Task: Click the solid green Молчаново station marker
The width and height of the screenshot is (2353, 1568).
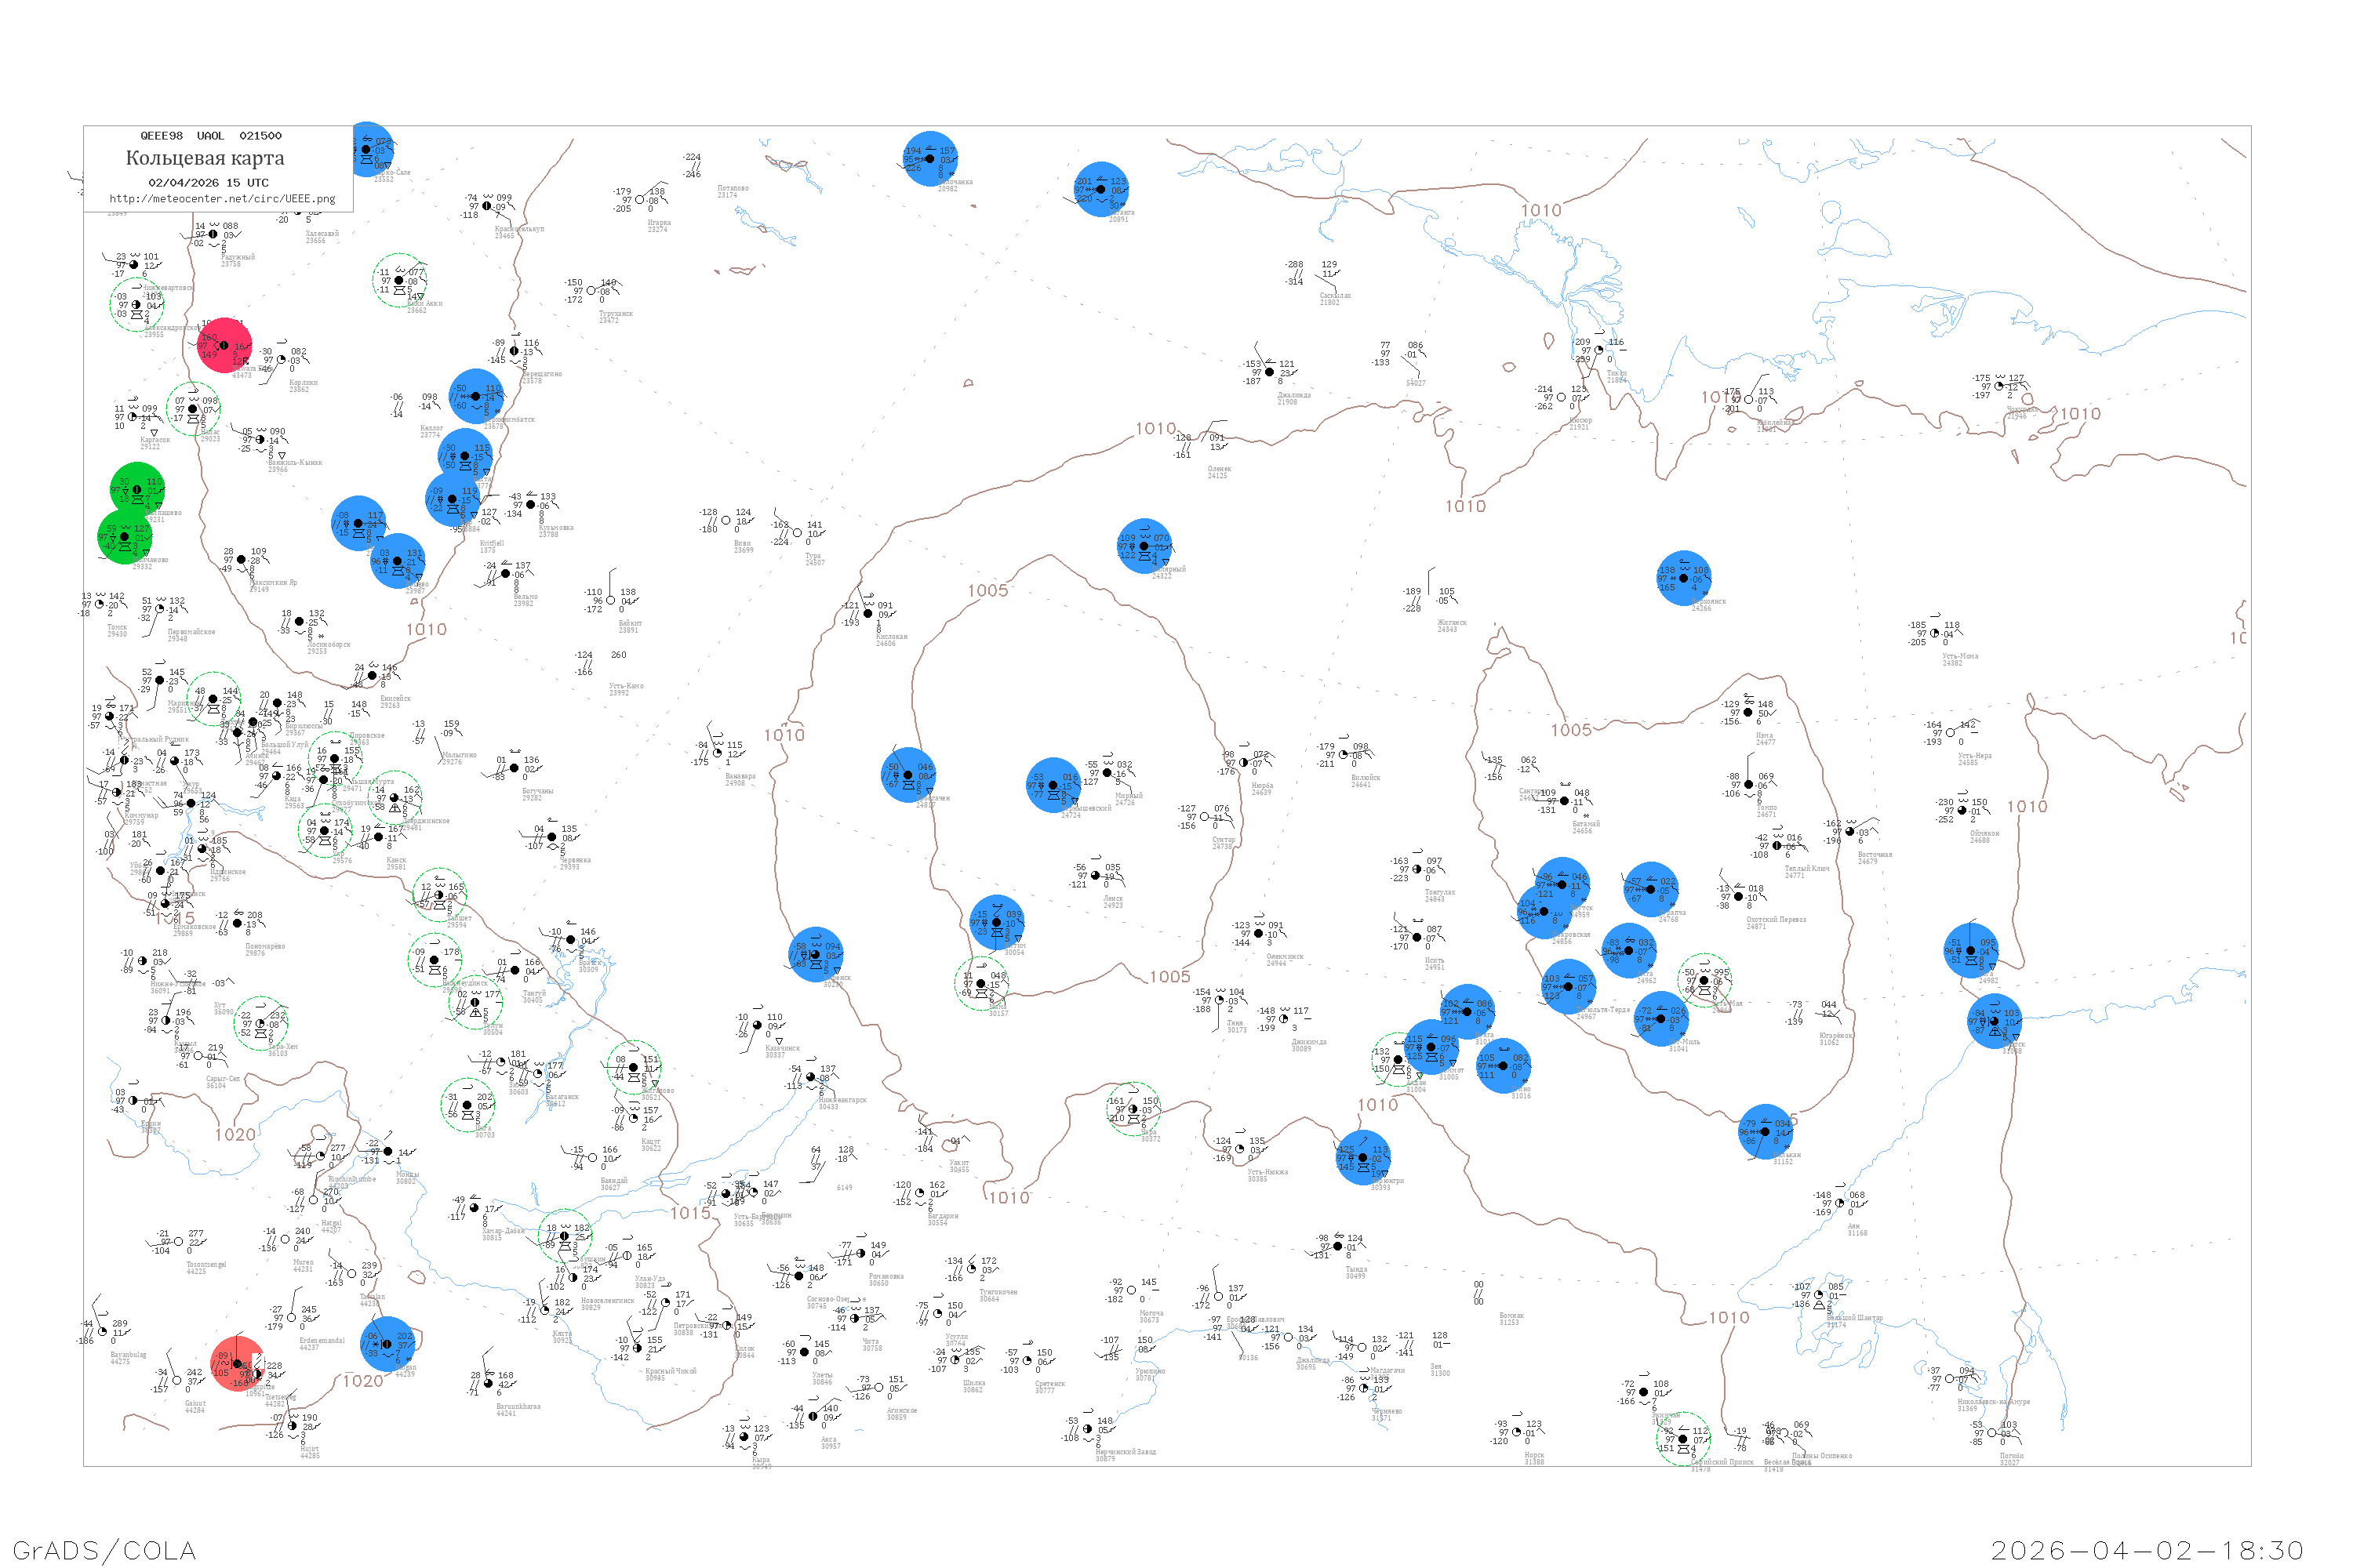Action: tap(125, 537)
